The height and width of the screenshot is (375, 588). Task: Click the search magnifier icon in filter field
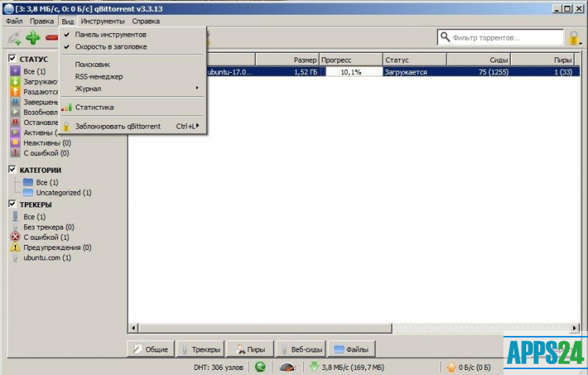pos(445,37)
